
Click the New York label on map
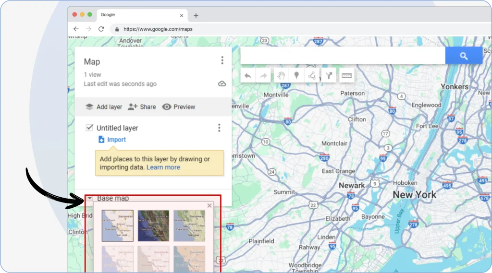point(415,195)
